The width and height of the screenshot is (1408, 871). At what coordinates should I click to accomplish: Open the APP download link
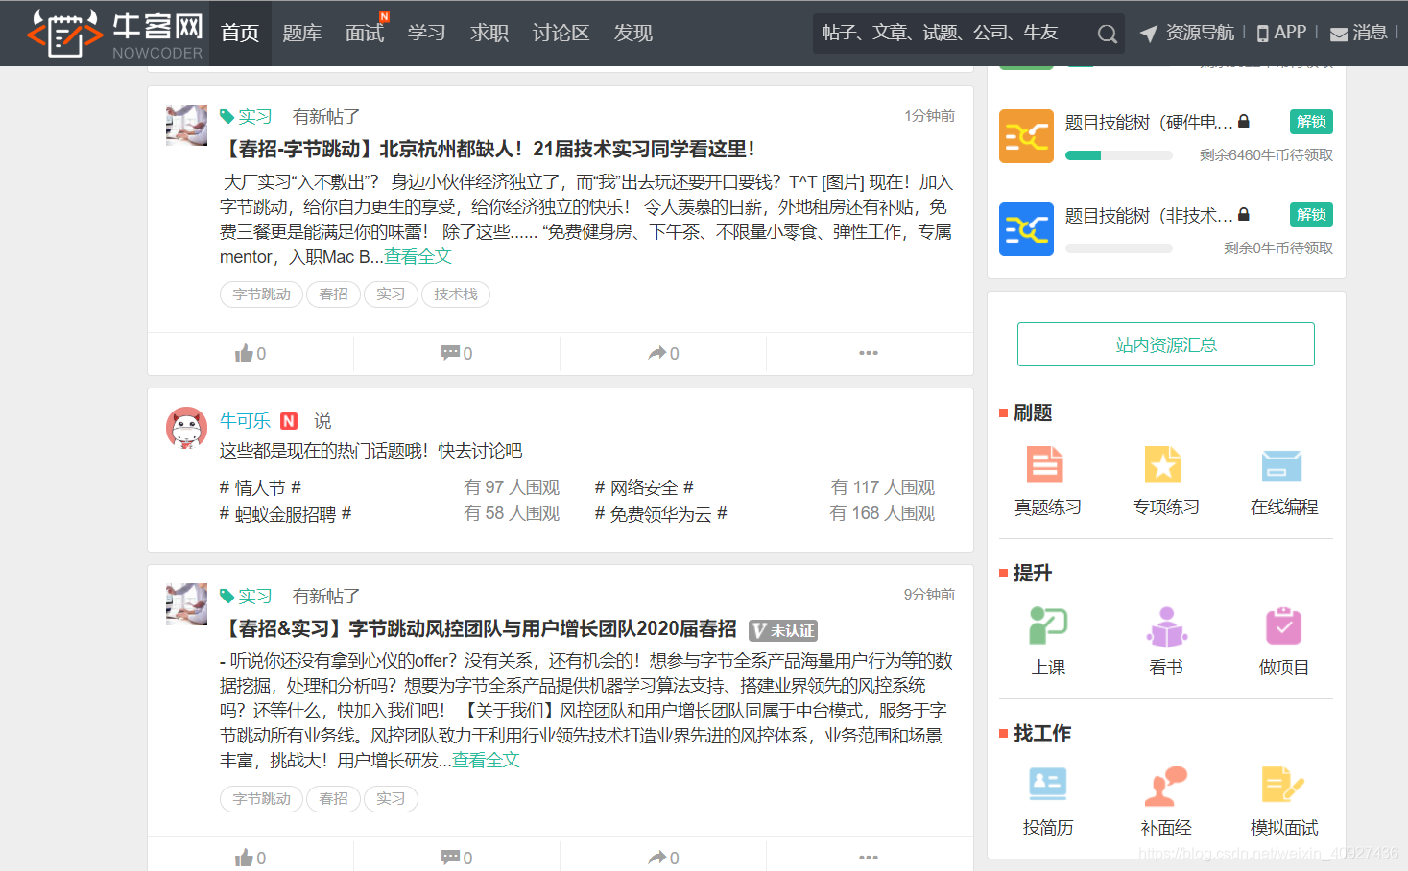pos(1281,33)
